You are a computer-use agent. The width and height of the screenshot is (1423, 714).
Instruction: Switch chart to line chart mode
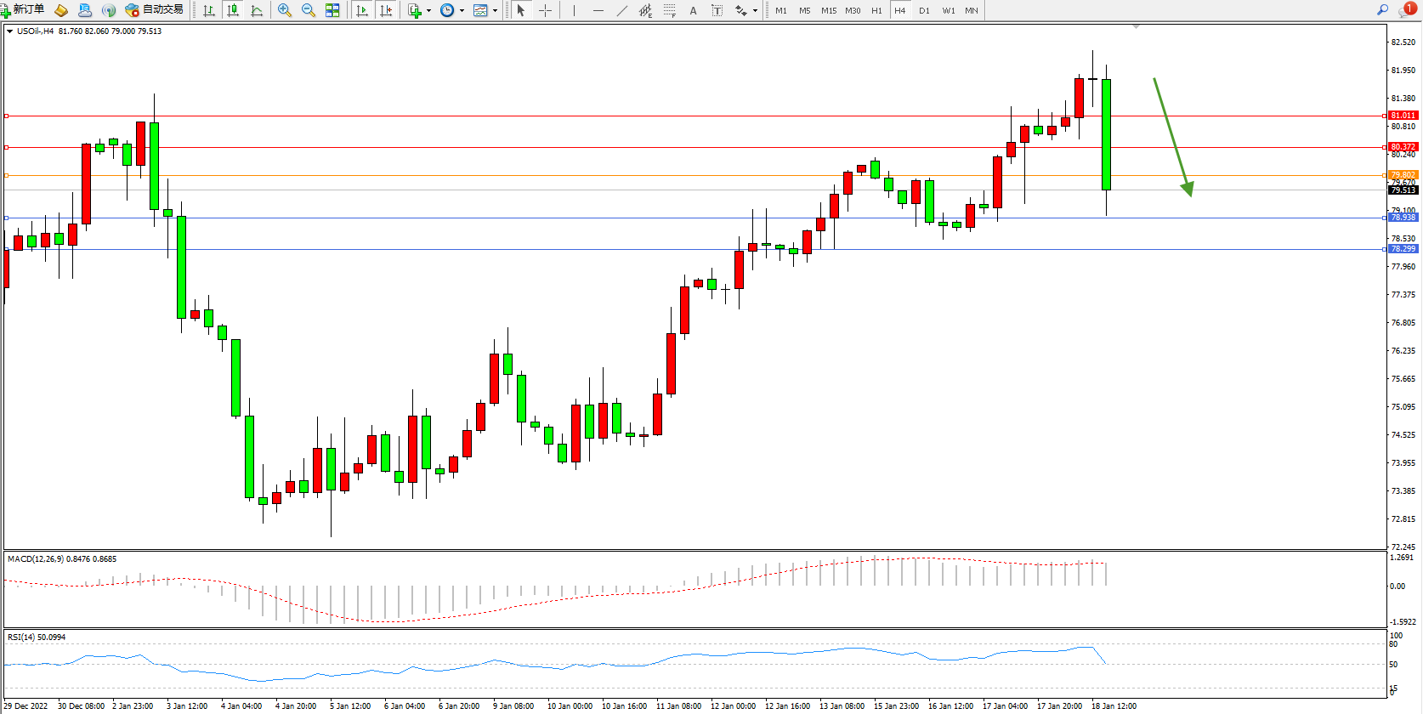257,10
